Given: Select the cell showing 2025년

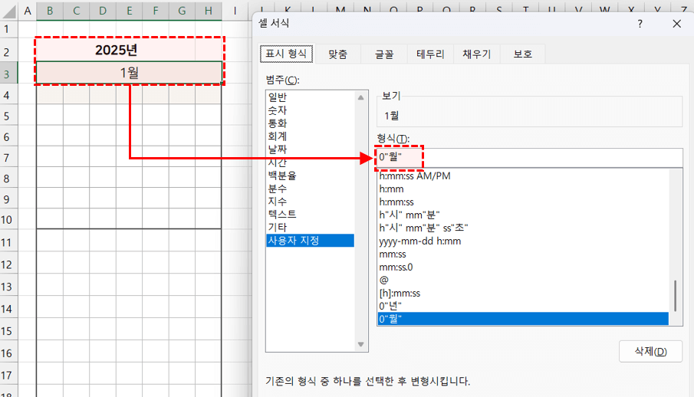Looking at the screenshot, I should [129, 51].
